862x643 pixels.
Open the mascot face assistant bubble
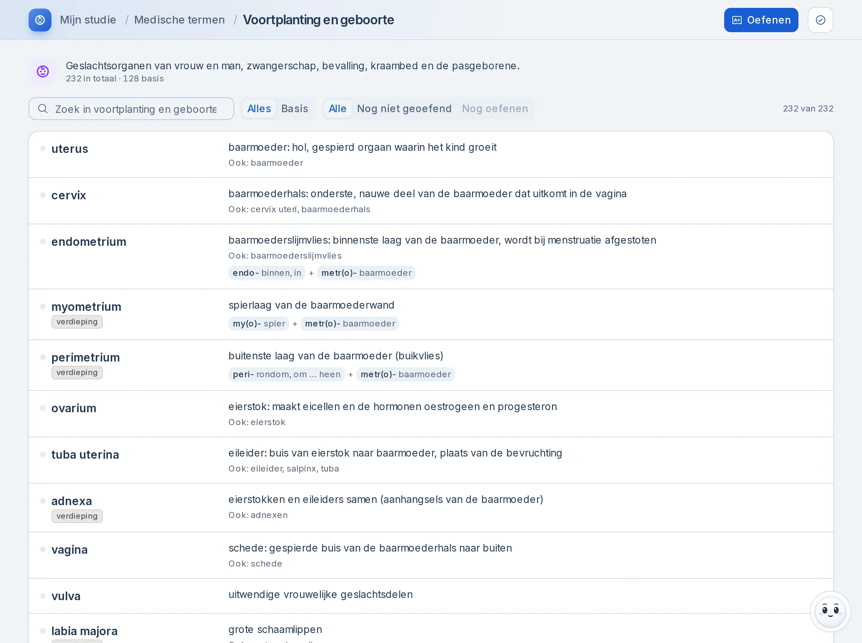point(830,611)
